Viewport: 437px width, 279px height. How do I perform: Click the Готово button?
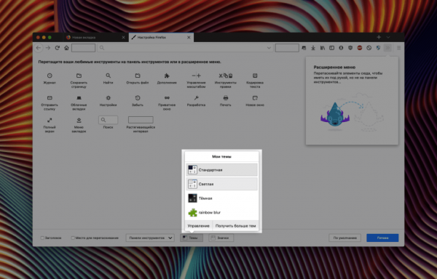[382, 238]
